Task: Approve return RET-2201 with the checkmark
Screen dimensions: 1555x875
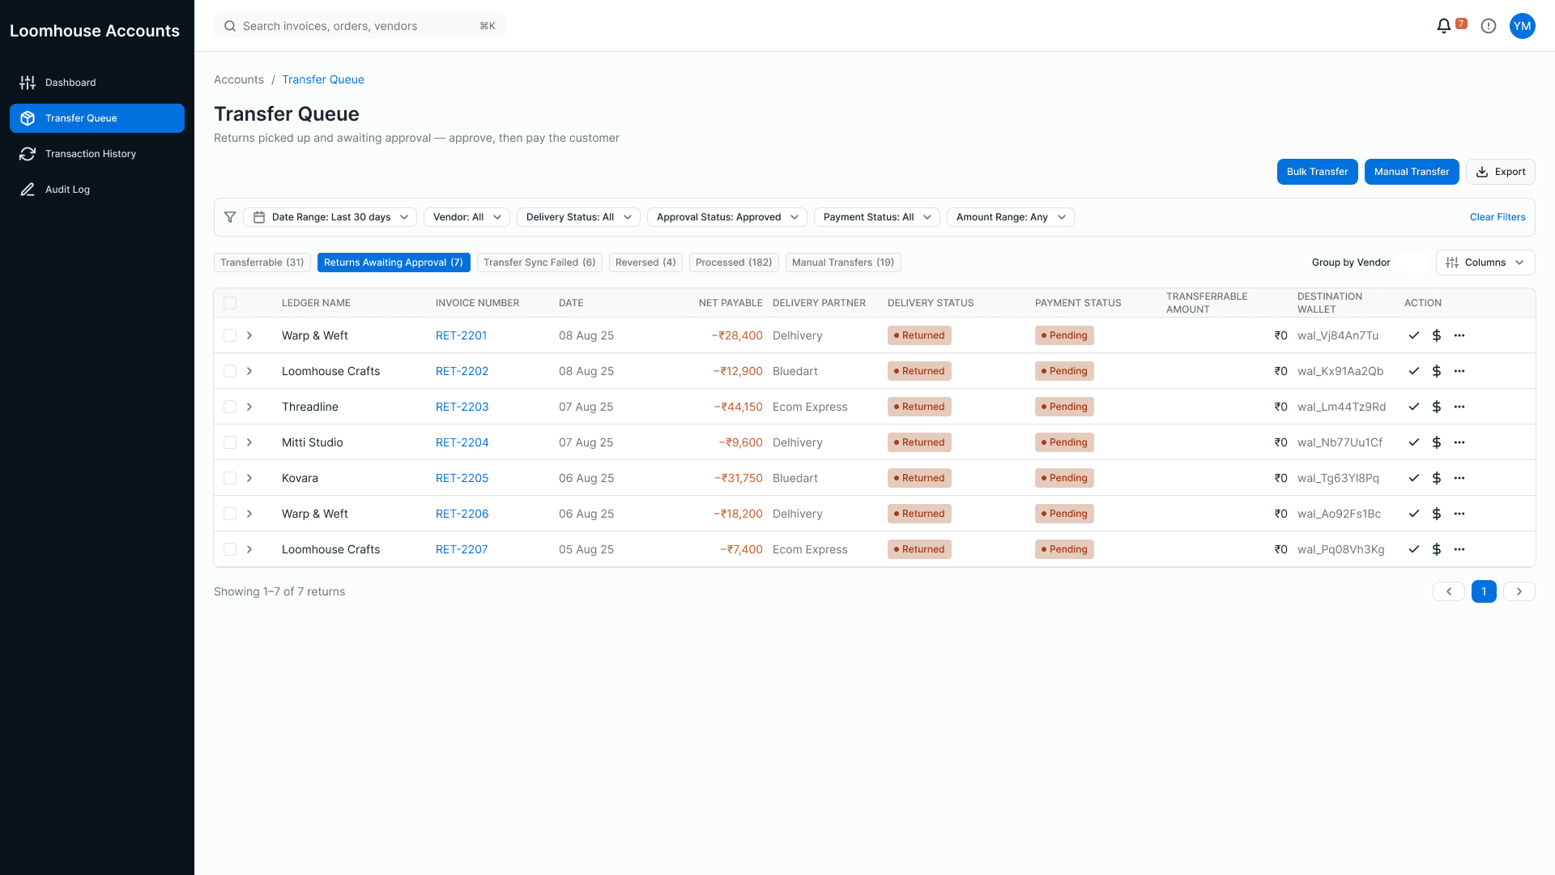Action: click(1414, 335)
